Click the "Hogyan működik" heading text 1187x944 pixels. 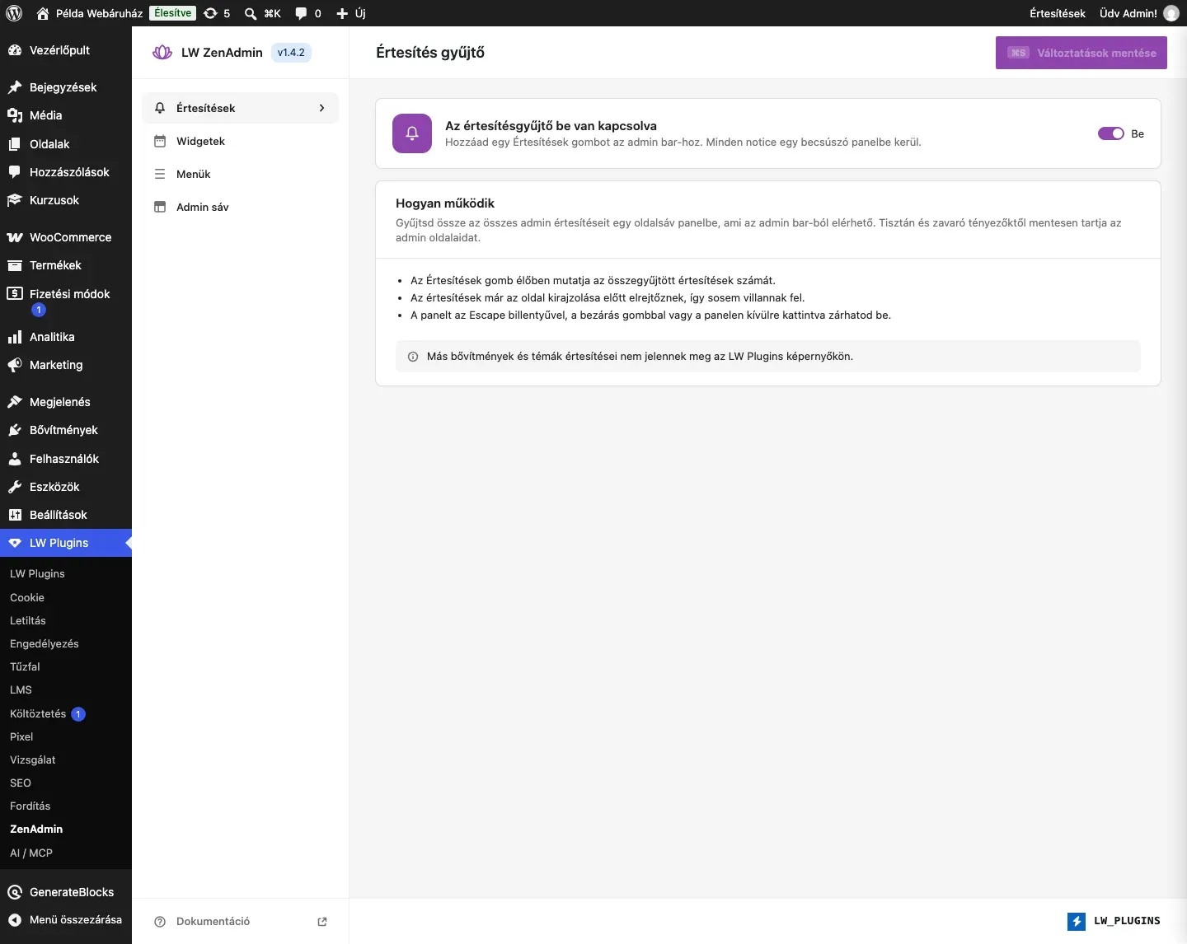point(445,203)
